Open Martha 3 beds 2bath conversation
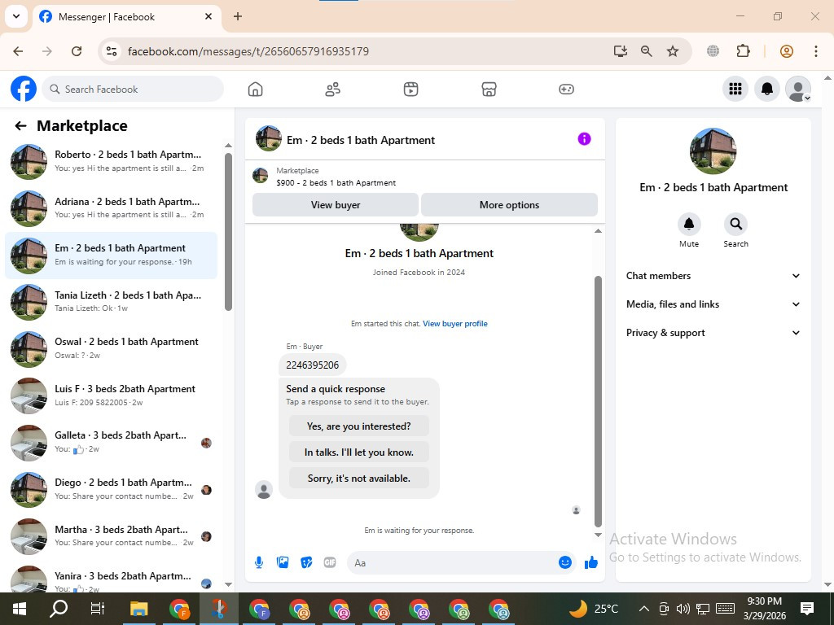The height and width of the screenshot is (625, 834). click(x=112, y=535)
